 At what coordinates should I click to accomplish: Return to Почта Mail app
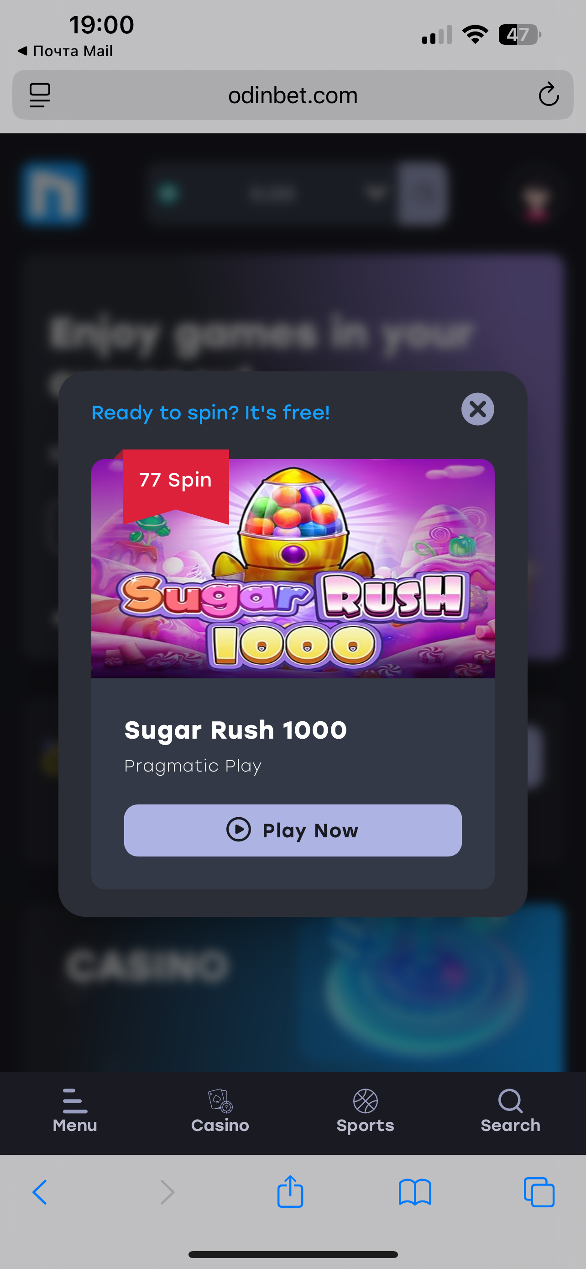click(65, 51)
